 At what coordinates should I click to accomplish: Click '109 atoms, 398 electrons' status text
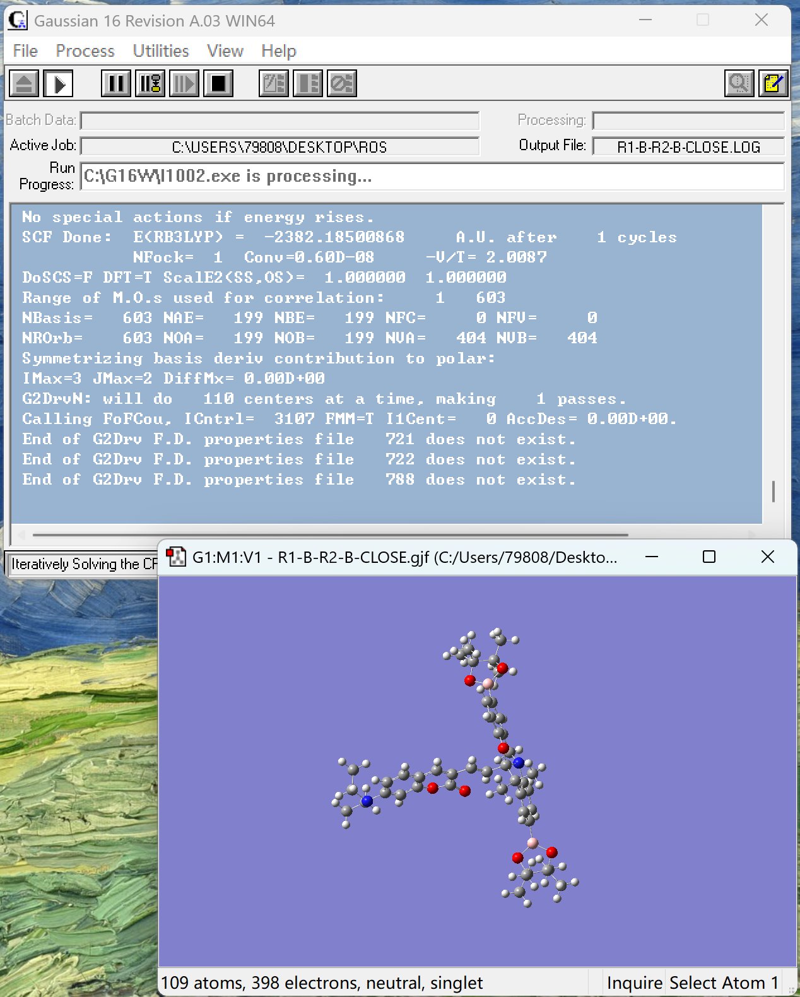pos(322,982)
